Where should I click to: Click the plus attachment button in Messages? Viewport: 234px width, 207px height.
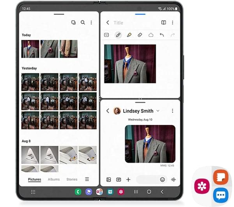128,180
